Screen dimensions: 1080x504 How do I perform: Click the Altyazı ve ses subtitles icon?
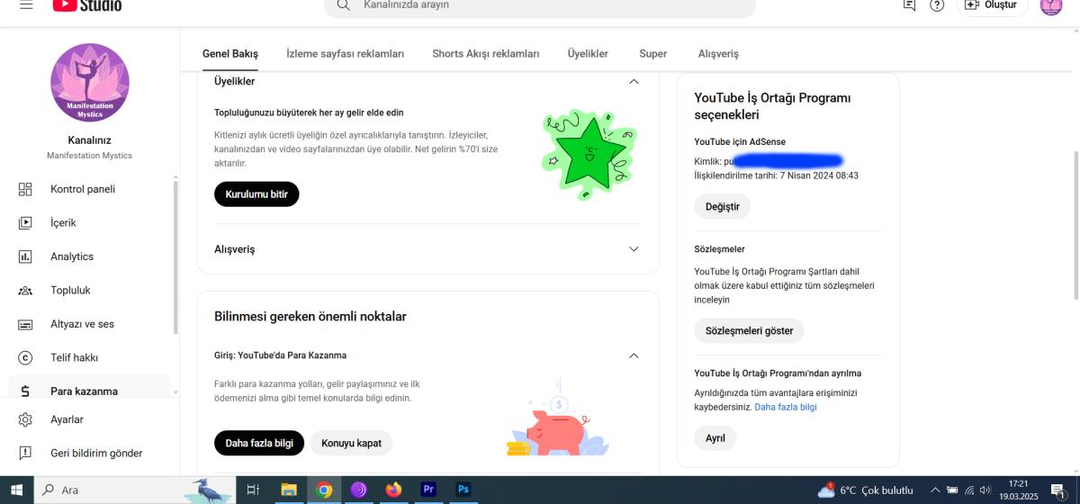click(x=25, y=324)
